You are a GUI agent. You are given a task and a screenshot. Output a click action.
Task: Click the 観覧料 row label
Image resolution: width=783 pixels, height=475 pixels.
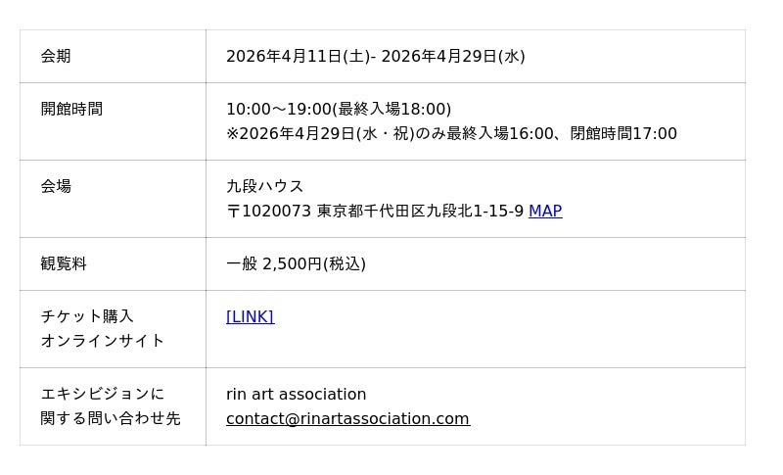tap(64, 263)
